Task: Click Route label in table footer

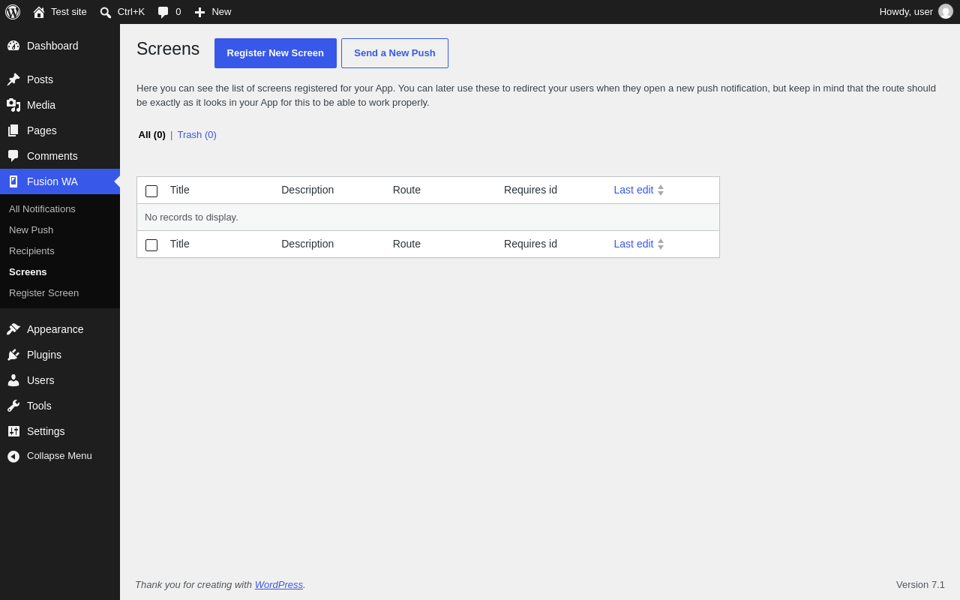Action: pyautogui.click(x=406, y=244)
